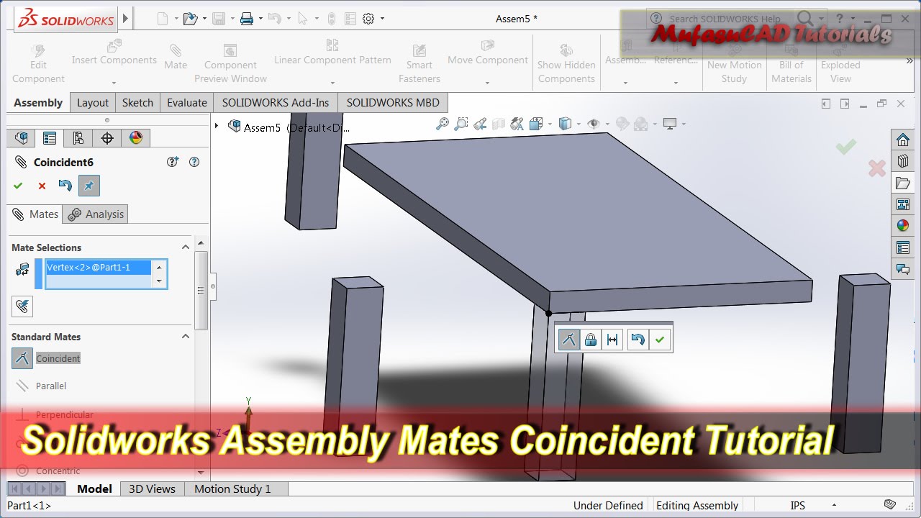This screenshot has height=518, width=921.
Task: Click the Component Preview Window tool
Action: coord(230,63)
